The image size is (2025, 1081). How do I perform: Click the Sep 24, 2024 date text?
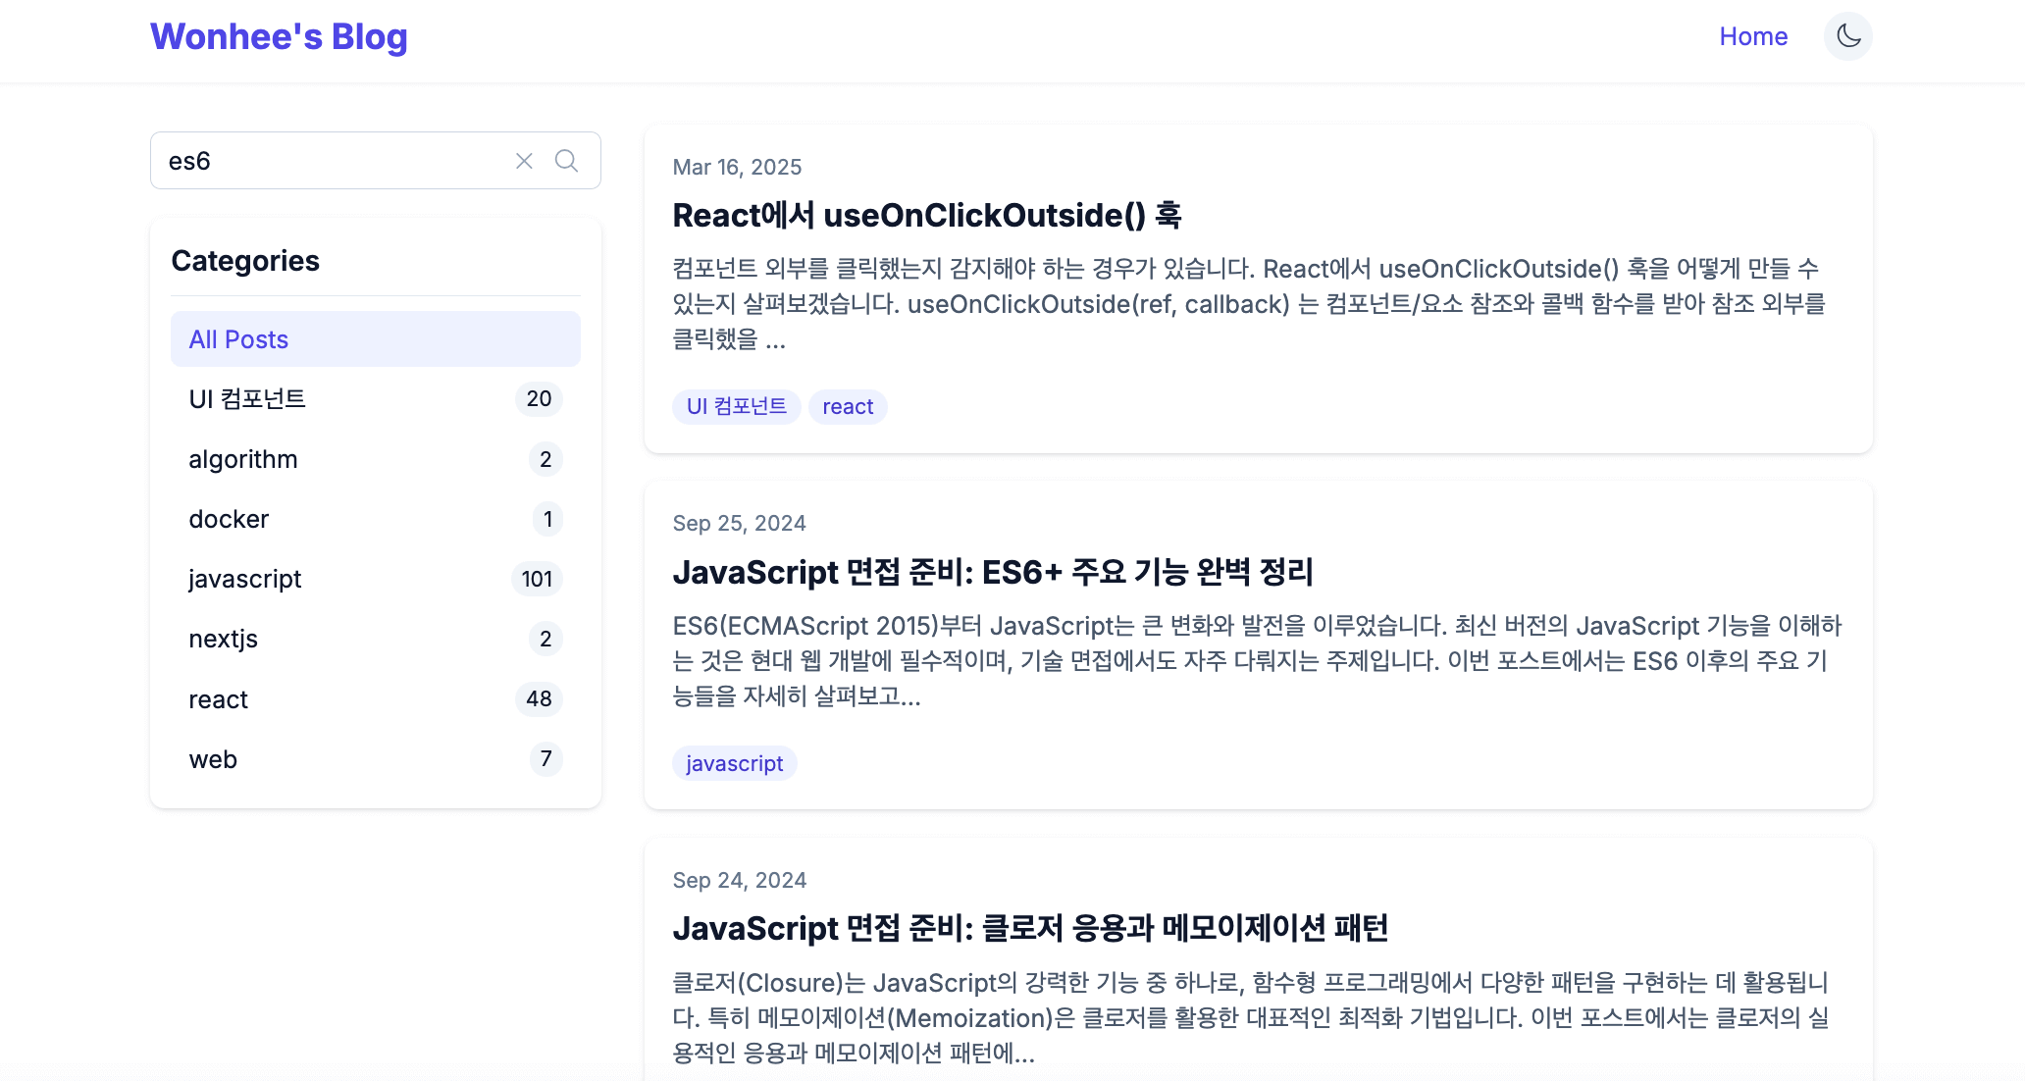[x=739, y=880]
